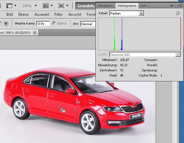Open the histogram panel options menu
This screenshot has width=184, height=143.
tap(180, 5)
